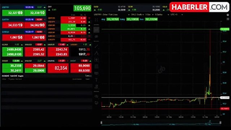Click the red low price label on the axis

point(225,109)
